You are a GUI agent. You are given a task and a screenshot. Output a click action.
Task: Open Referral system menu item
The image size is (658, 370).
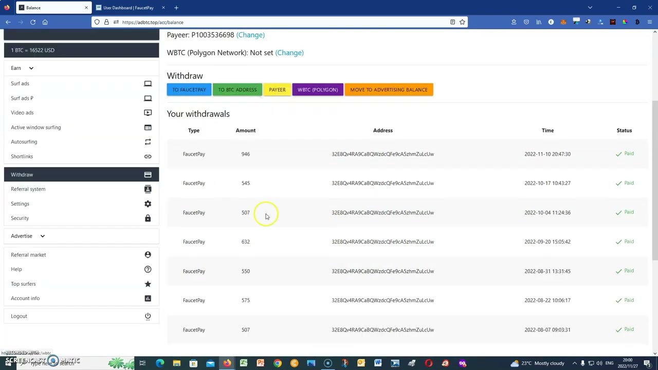tap(81, 189)
